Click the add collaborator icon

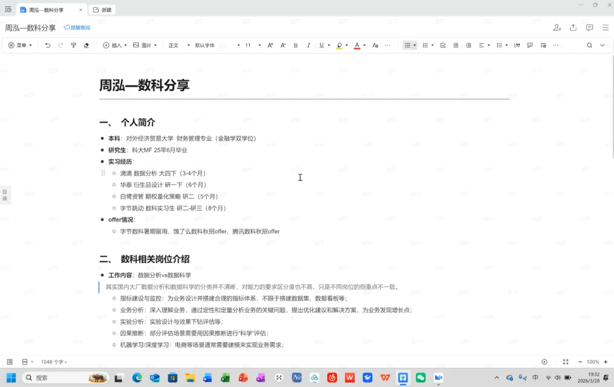click(x=557, y=28)
